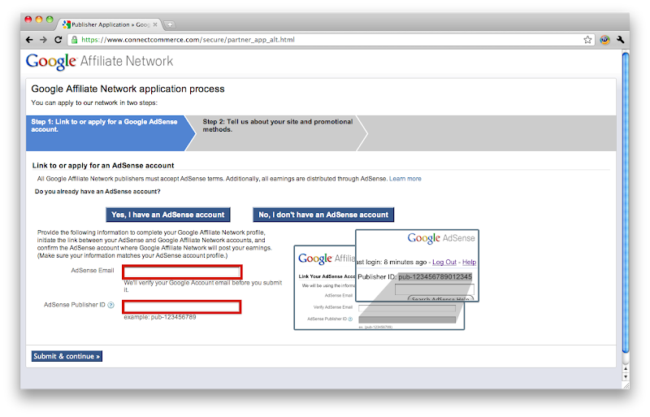The height and width of the screenshot is (417, 650).
Task: Go forward with the browser forward arrow
Action: coord(44,40)
